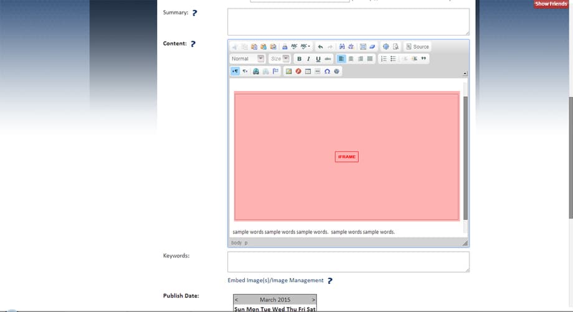The width and height of the screenshot is (573, 312).
Task: Insert a bulleted list
Action: click(393, 59)
